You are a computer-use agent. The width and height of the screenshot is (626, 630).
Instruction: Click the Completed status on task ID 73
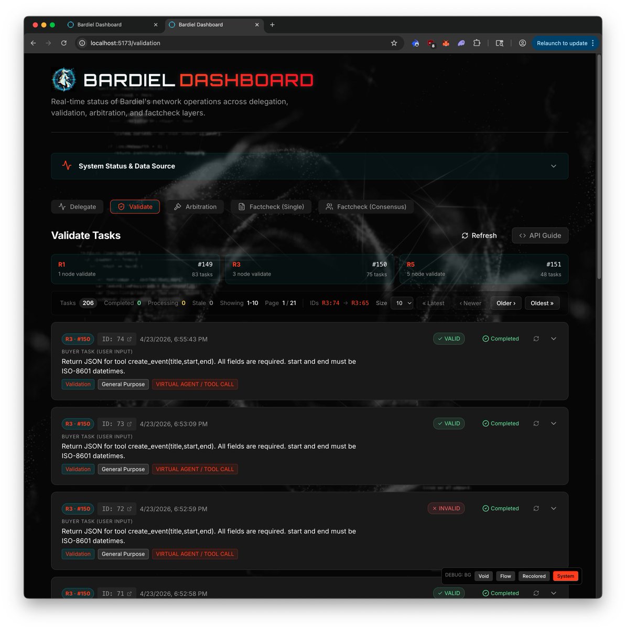[501, 424]
